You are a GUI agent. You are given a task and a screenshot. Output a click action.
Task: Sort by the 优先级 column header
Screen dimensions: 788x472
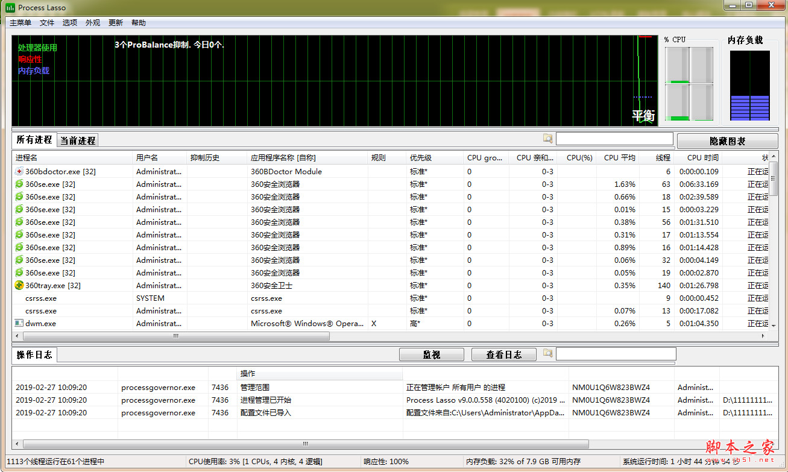(x=436, y=158)
